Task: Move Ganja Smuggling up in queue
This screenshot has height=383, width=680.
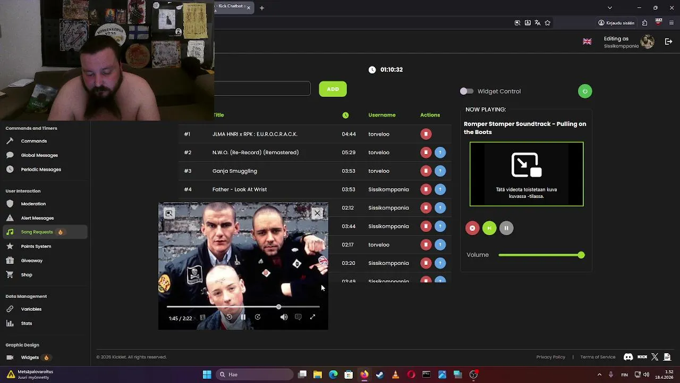Action: pos(440,171)
